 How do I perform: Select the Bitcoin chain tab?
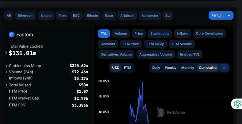pos(92,15)
